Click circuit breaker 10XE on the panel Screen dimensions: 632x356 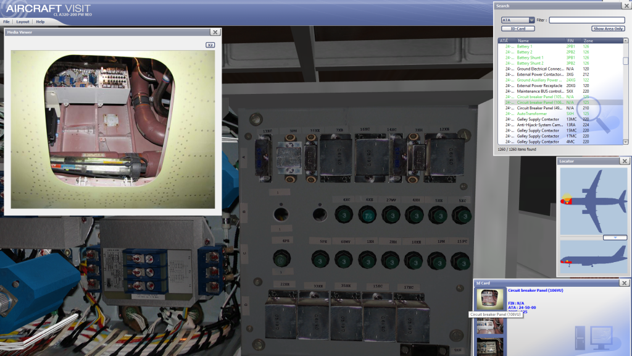pos(414,261)
